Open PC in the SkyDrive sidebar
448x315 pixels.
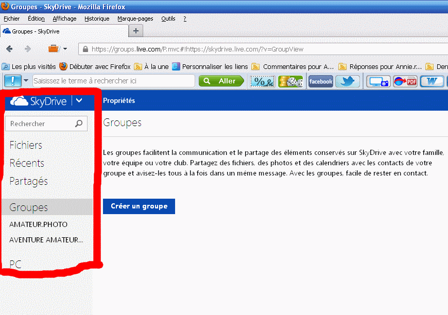coord(15,264)
